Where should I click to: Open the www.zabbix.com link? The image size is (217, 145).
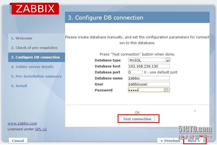[22, 123]
